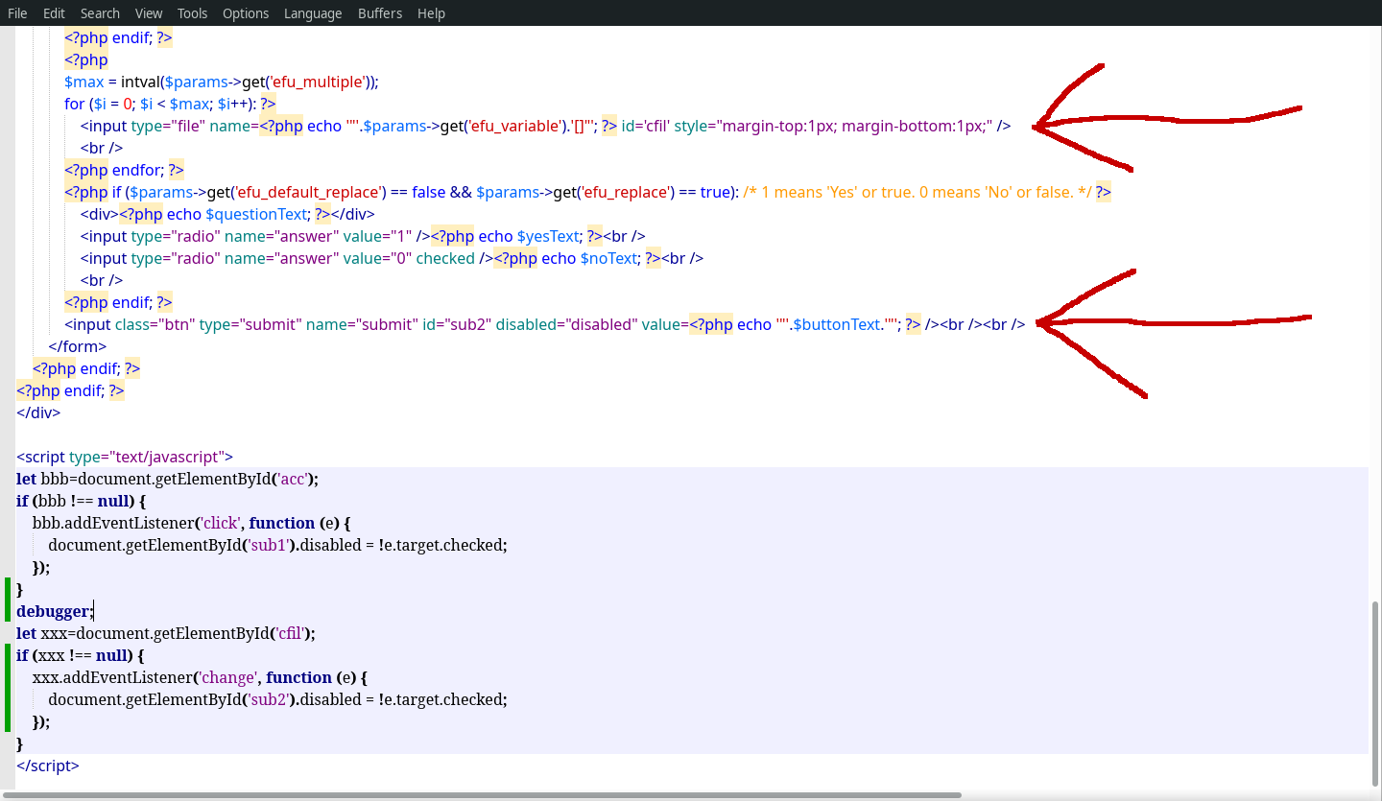Open the Tools menu
This screenshot has height=801, width=1382.
point(192,12)
